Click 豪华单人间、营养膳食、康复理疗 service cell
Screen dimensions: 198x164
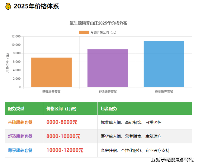(131, 136)
